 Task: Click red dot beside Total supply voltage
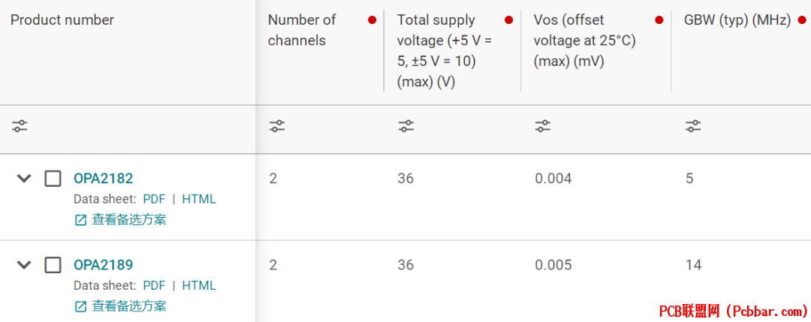point(508,20)
